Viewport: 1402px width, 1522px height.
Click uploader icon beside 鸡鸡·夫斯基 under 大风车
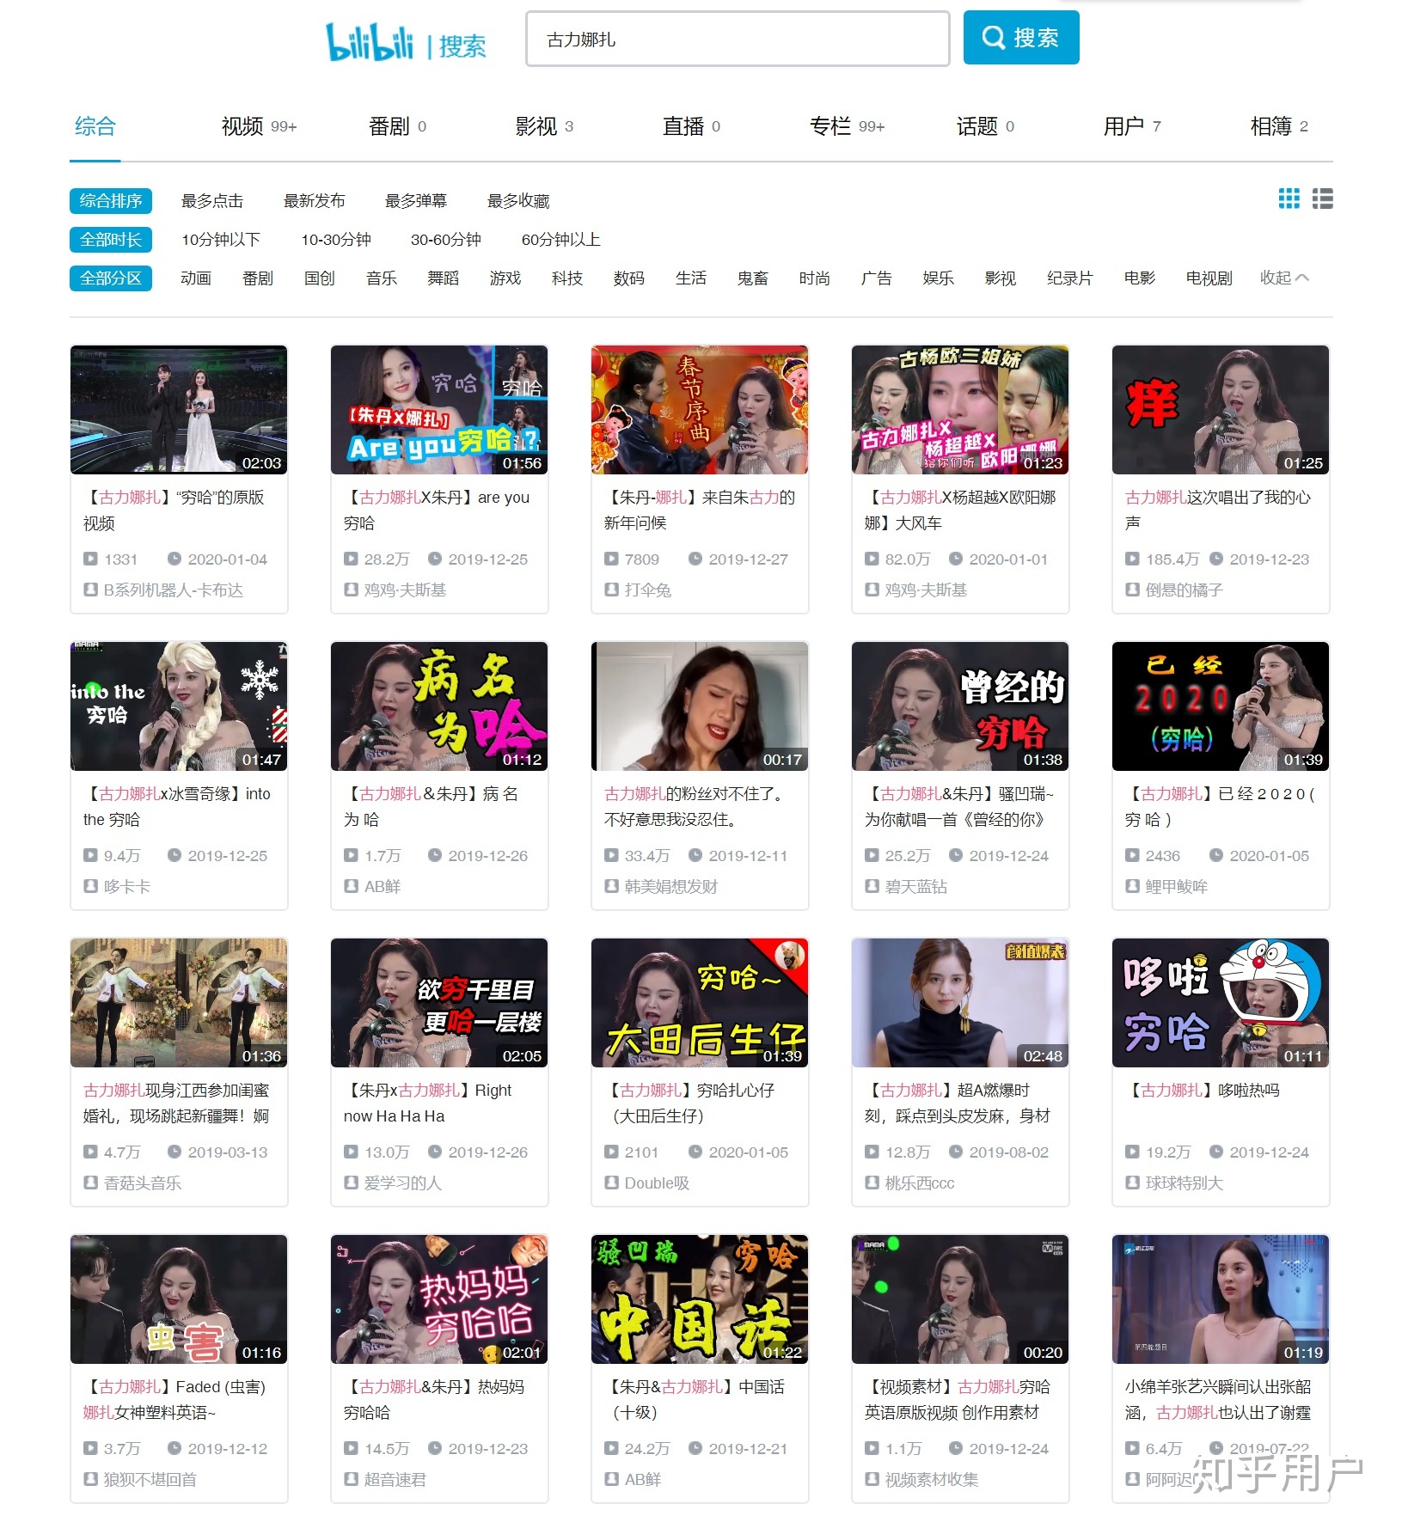click(x=872, y=590)
